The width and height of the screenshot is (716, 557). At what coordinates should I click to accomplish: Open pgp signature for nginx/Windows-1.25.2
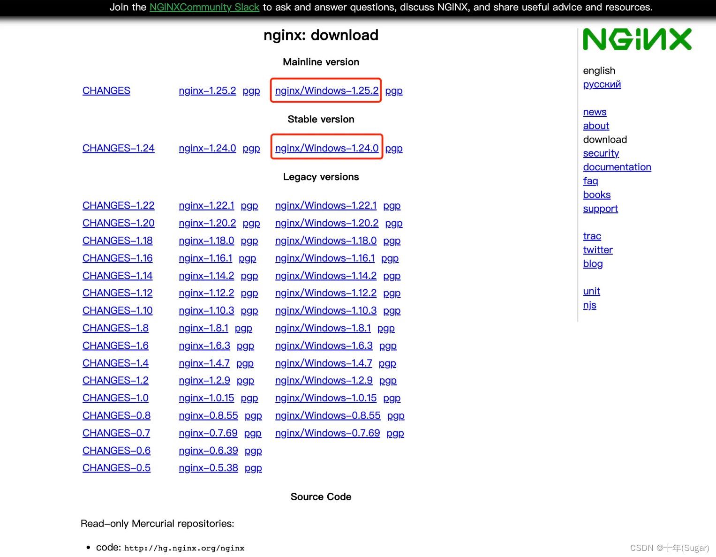click(394, 91)
